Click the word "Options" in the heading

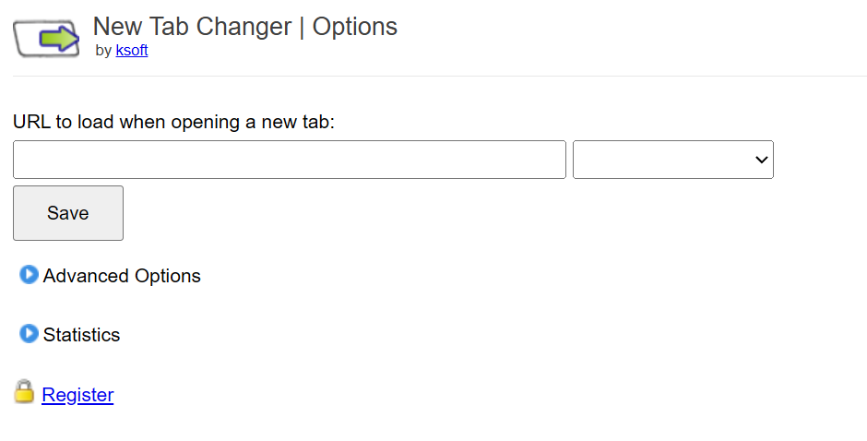coord(355,27)
